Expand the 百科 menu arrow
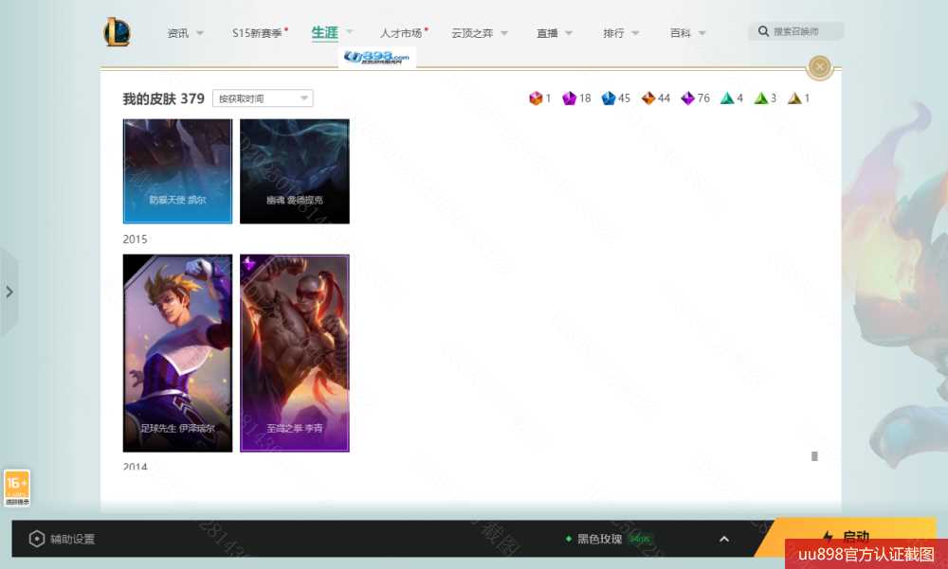 pyautogui.click(x=702, y=33)
